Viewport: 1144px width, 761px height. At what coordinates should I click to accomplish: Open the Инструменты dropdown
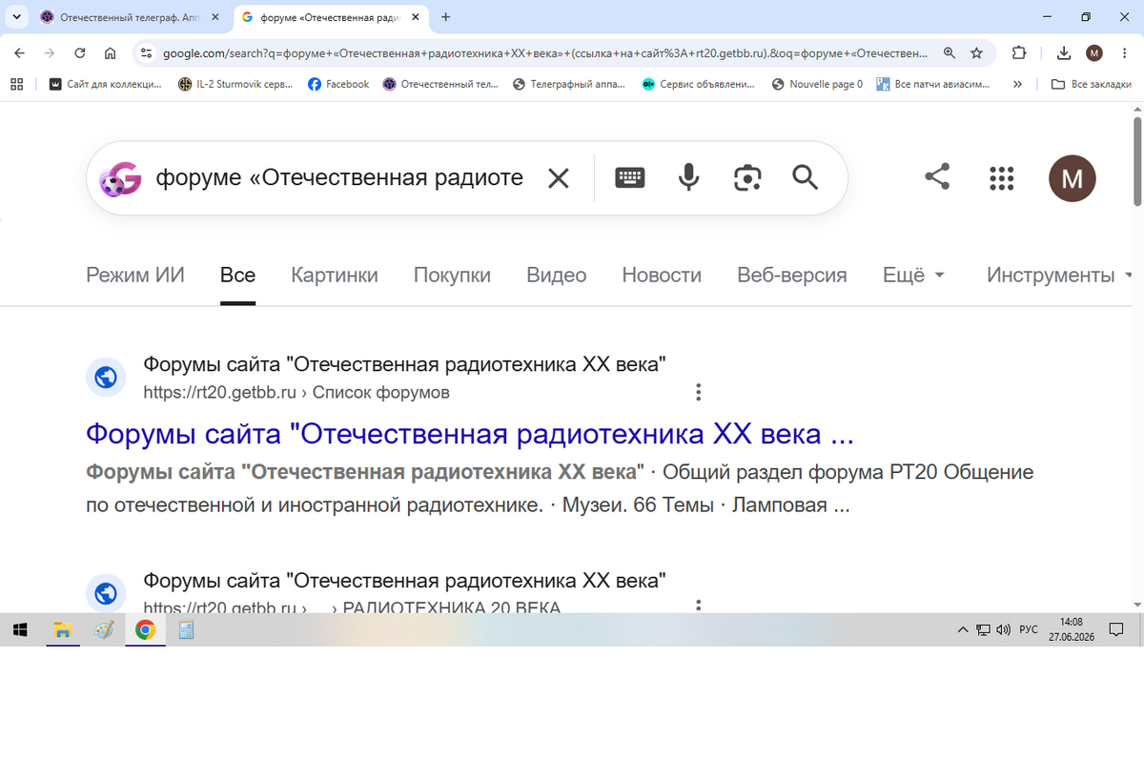point(1060,275)
